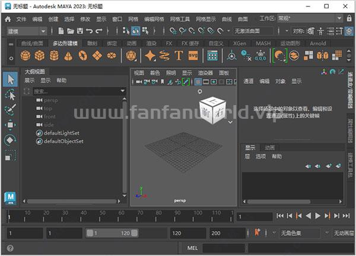The width and height of the screenshot is (356, 256).
Task: Select the arrow Select tool
Action: click(x=10, y=80)
